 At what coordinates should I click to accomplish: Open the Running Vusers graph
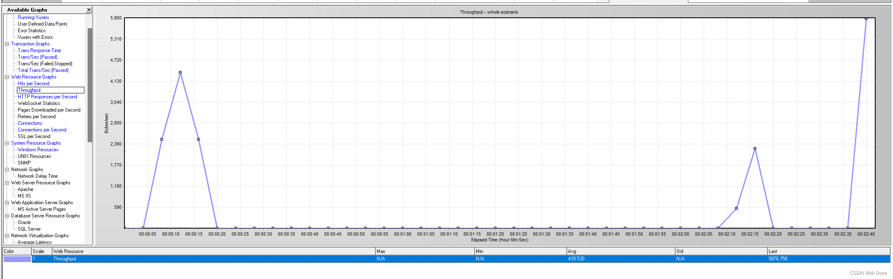[x=33, y=17]
